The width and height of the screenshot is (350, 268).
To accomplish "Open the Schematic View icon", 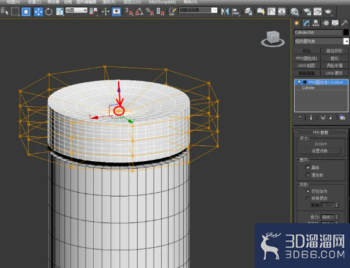I will (282, 11).
